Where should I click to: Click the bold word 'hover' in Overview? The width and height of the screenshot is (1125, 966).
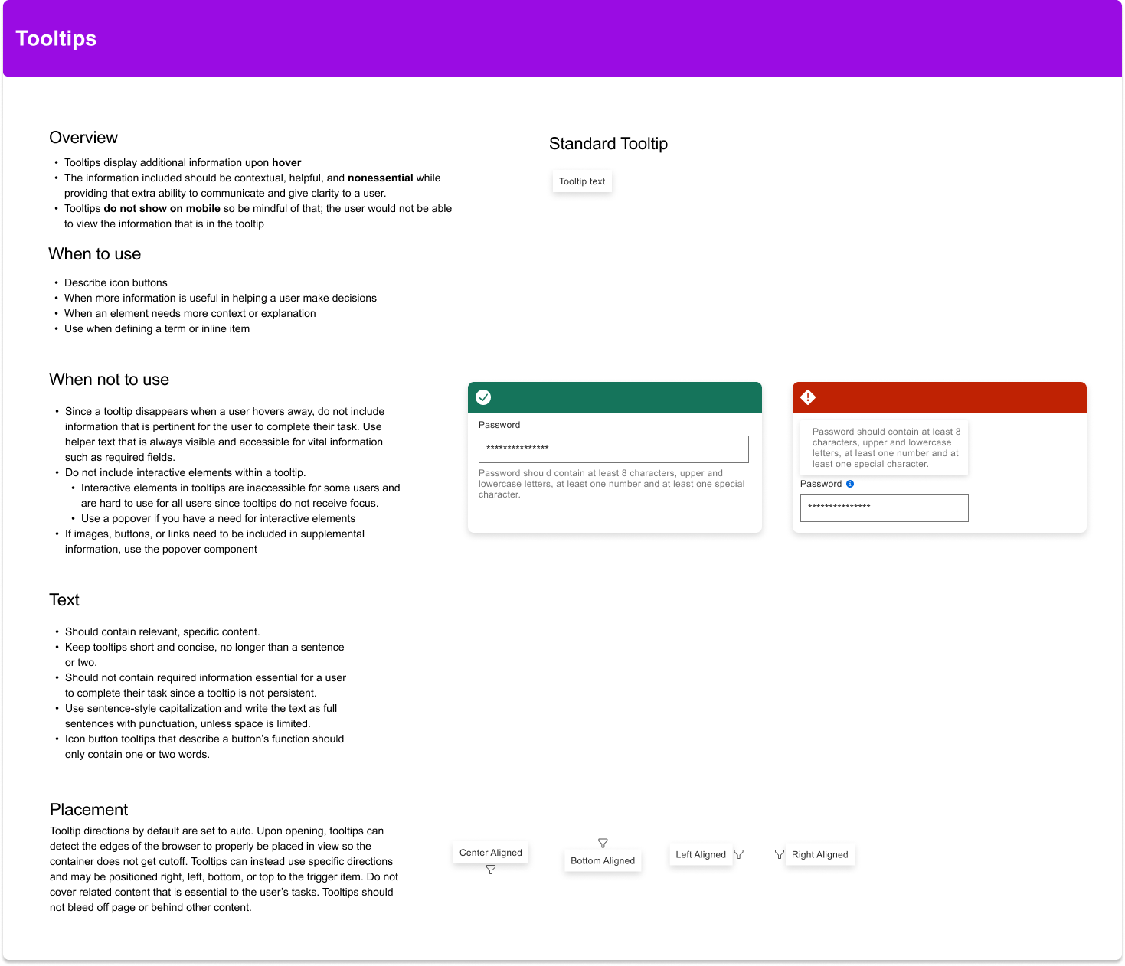coord(286,162)
